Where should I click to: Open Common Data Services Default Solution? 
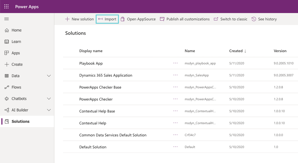[113, 135]
